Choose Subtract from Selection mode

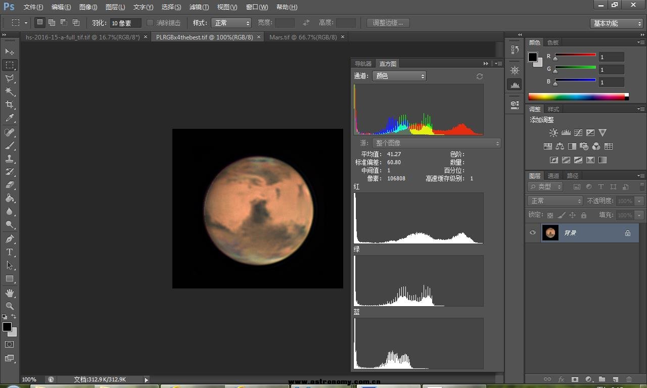tap(64, 23)
